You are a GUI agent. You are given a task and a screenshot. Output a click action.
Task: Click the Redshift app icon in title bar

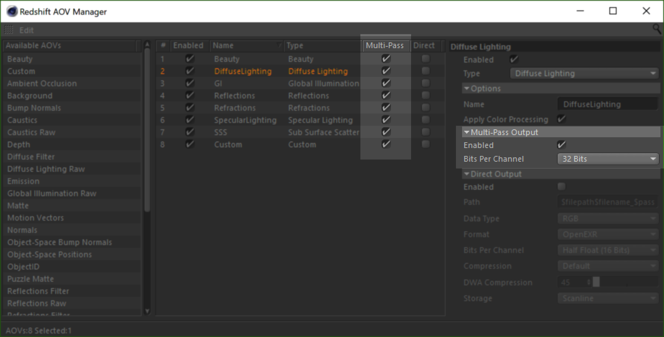[x=12, y=11]
